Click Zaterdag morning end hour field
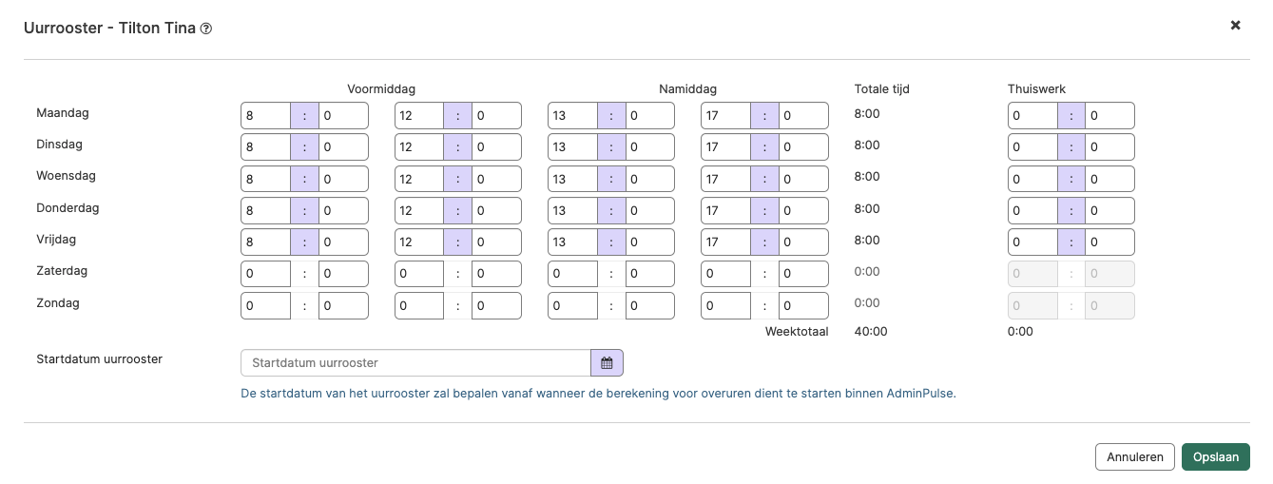Viewport: 1273px width, 484px height. [x=419, y=274]
